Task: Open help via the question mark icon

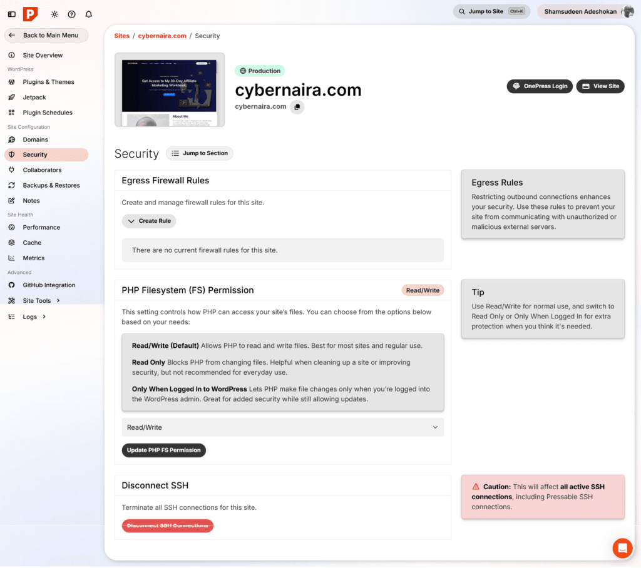Action: click(71, 14)
